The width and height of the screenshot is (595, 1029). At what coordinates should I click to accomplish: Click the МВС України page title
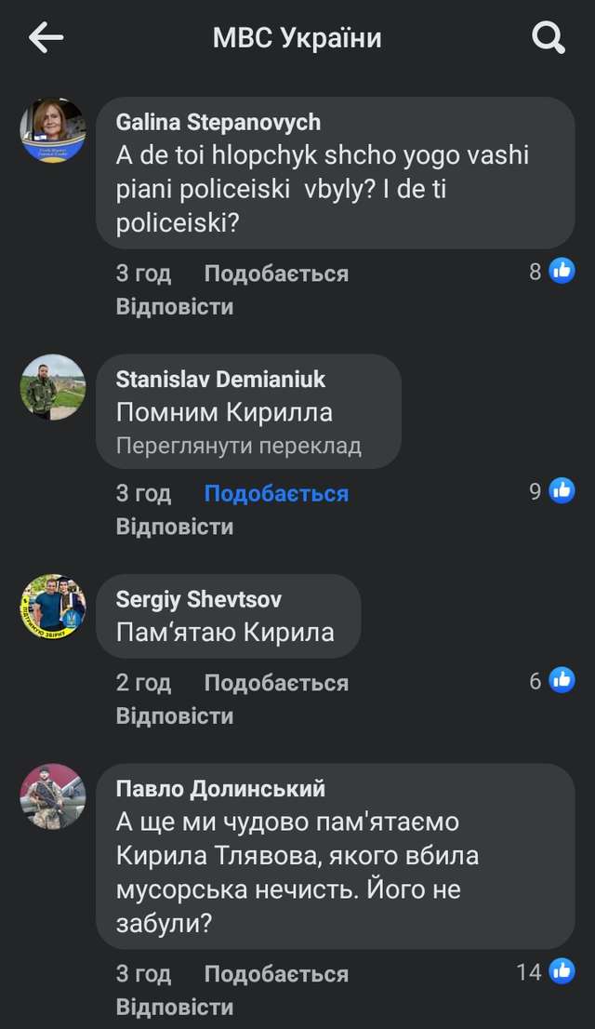click(x=297, y=38)
